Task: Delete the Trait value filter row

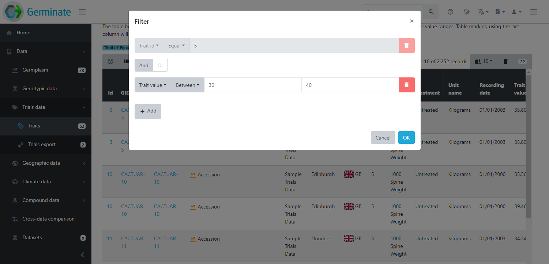Action: (406, 85)
